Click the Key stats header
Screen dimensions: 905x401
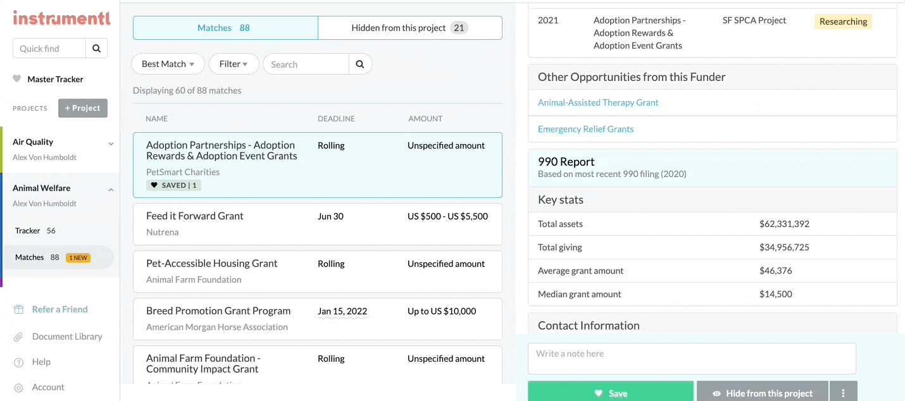[x=712, y=200]
